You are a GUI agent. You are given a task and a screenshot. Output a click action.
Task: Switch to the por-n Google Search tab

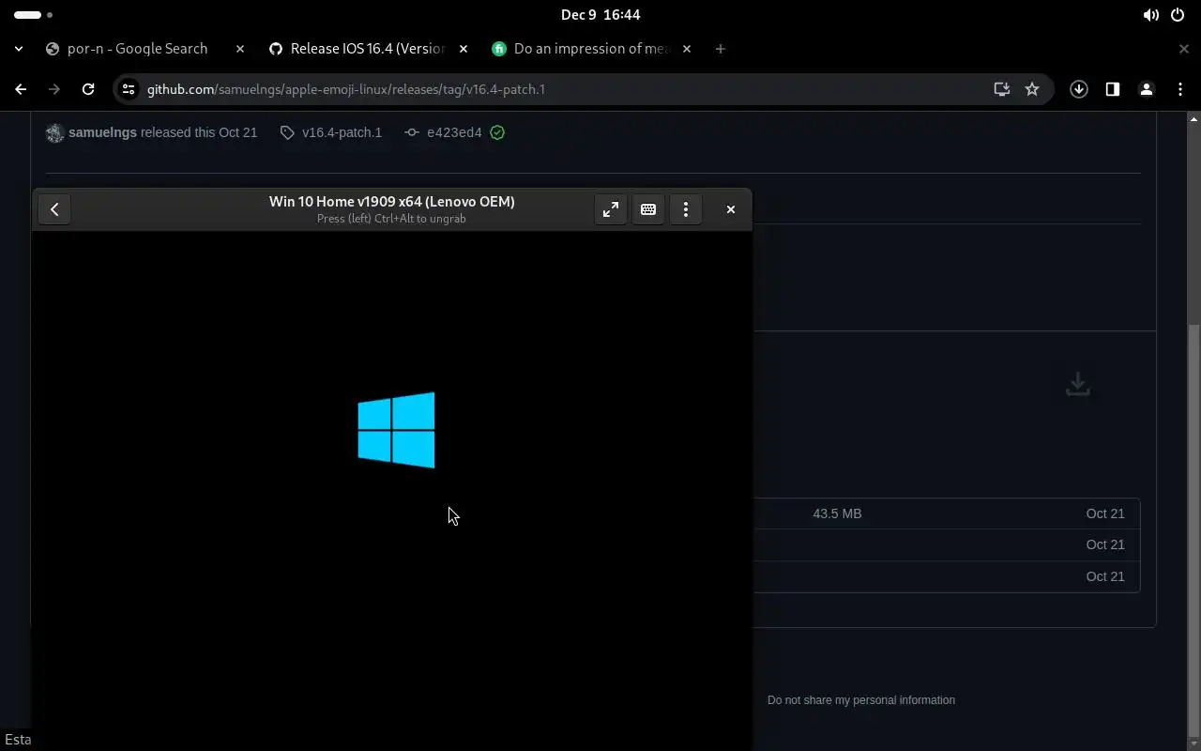click(137, 49)
